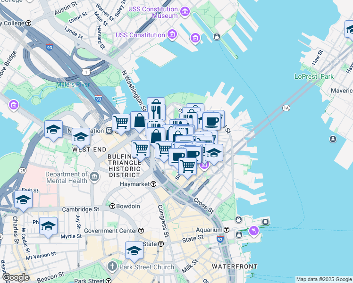Click the Government Center station name

coord(110,231)
